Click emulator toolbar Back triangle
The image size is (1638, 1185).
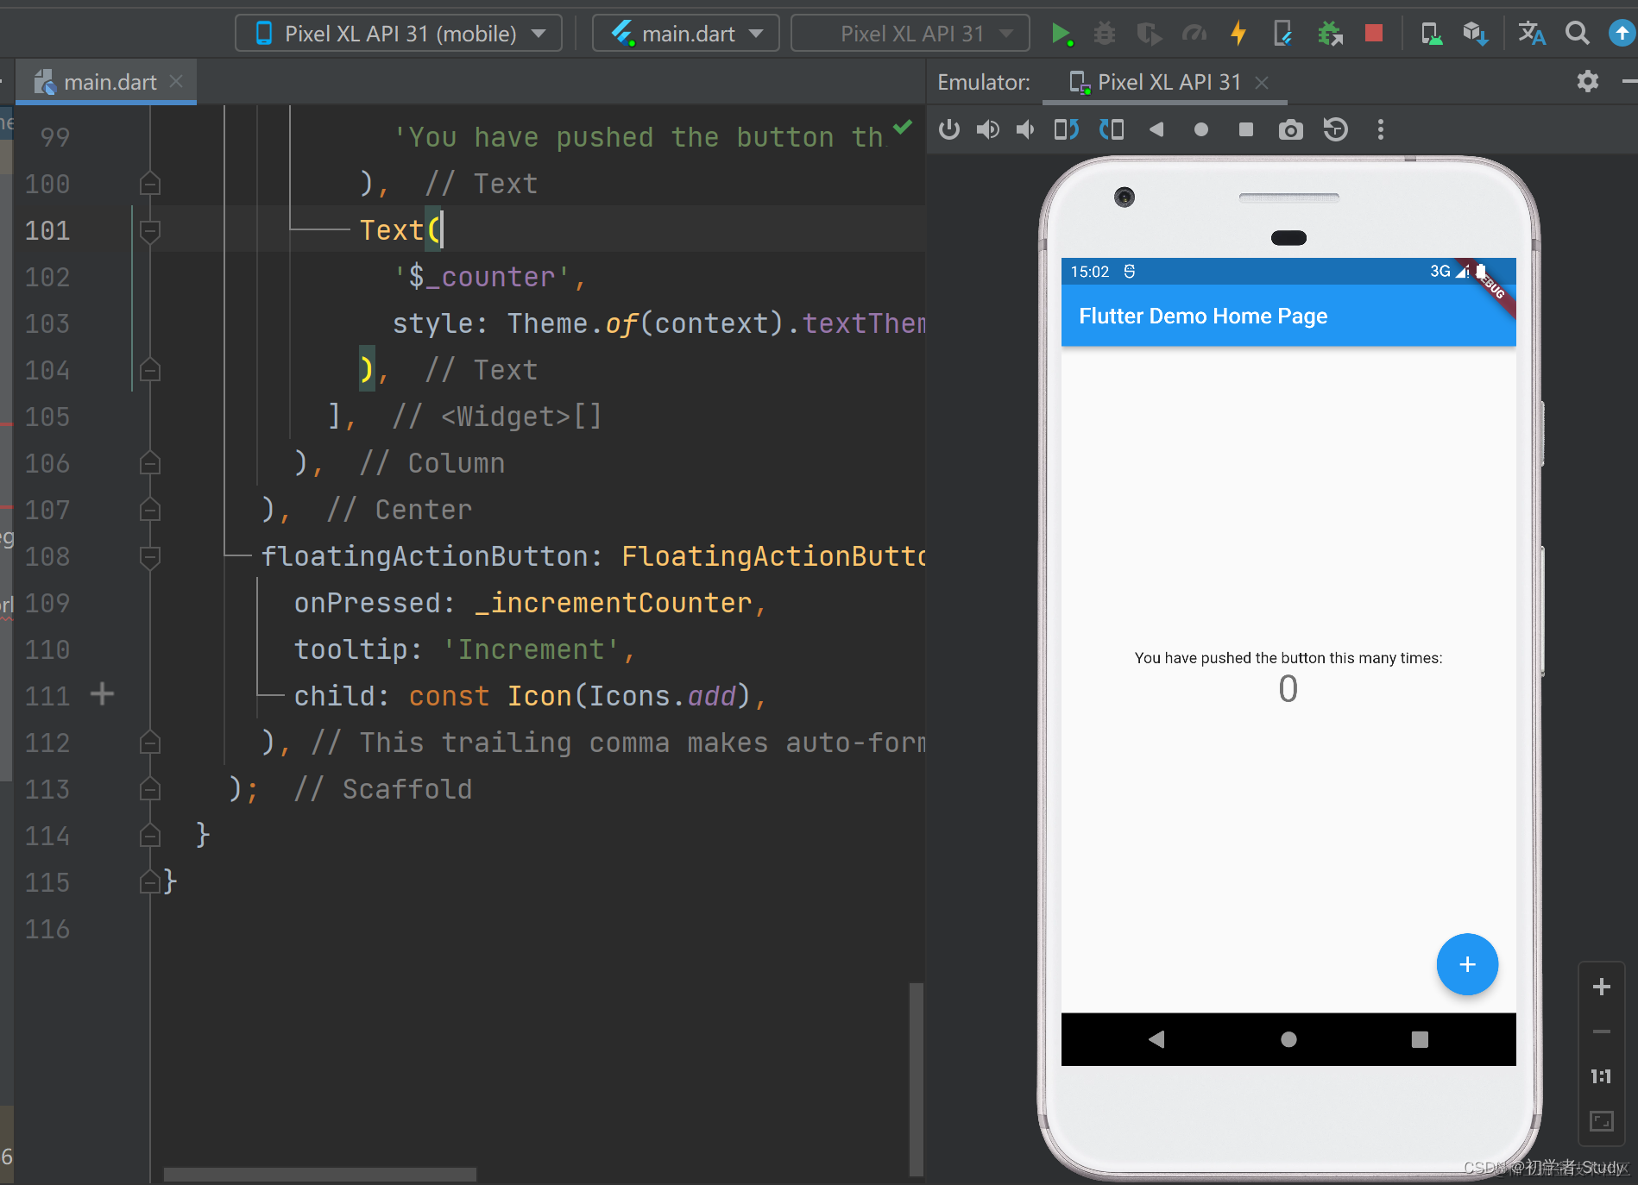tap(1156, 129)
